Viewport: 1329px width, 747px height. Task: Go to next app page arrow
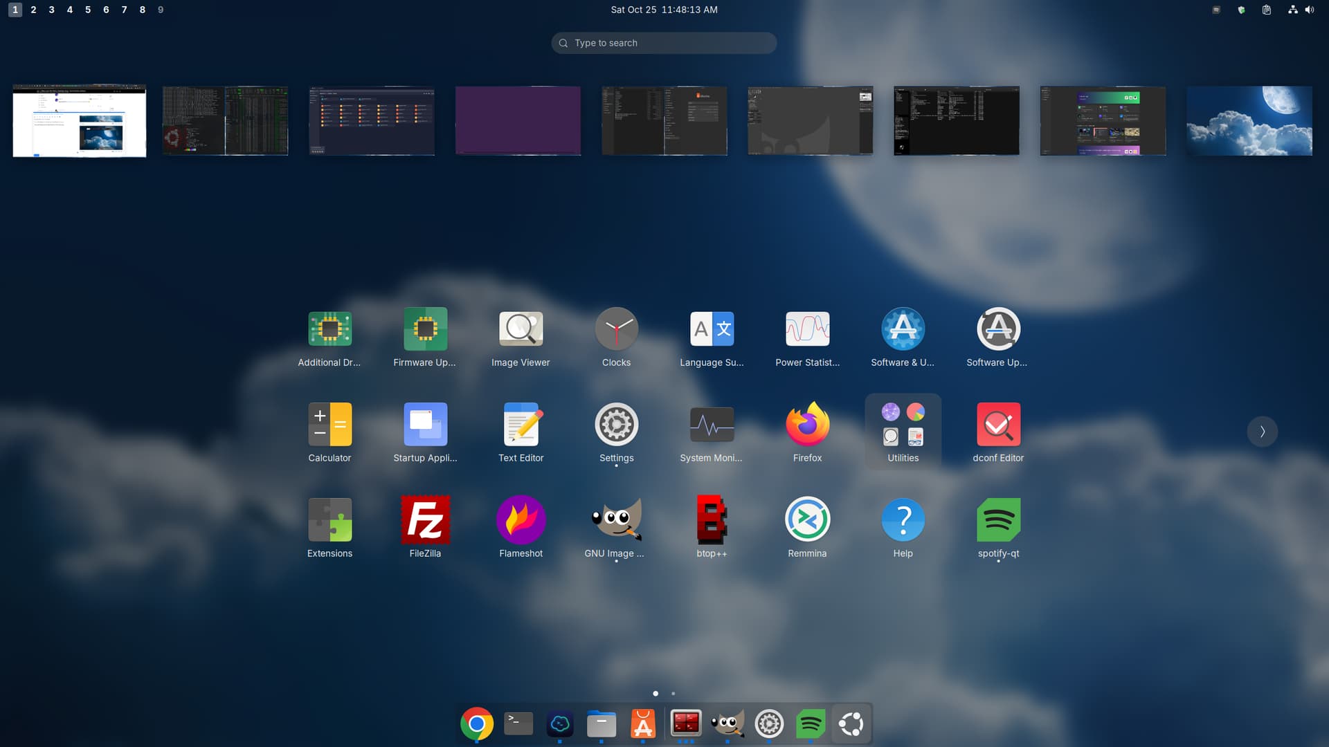pyautogui.click(x=1262, y=432)
